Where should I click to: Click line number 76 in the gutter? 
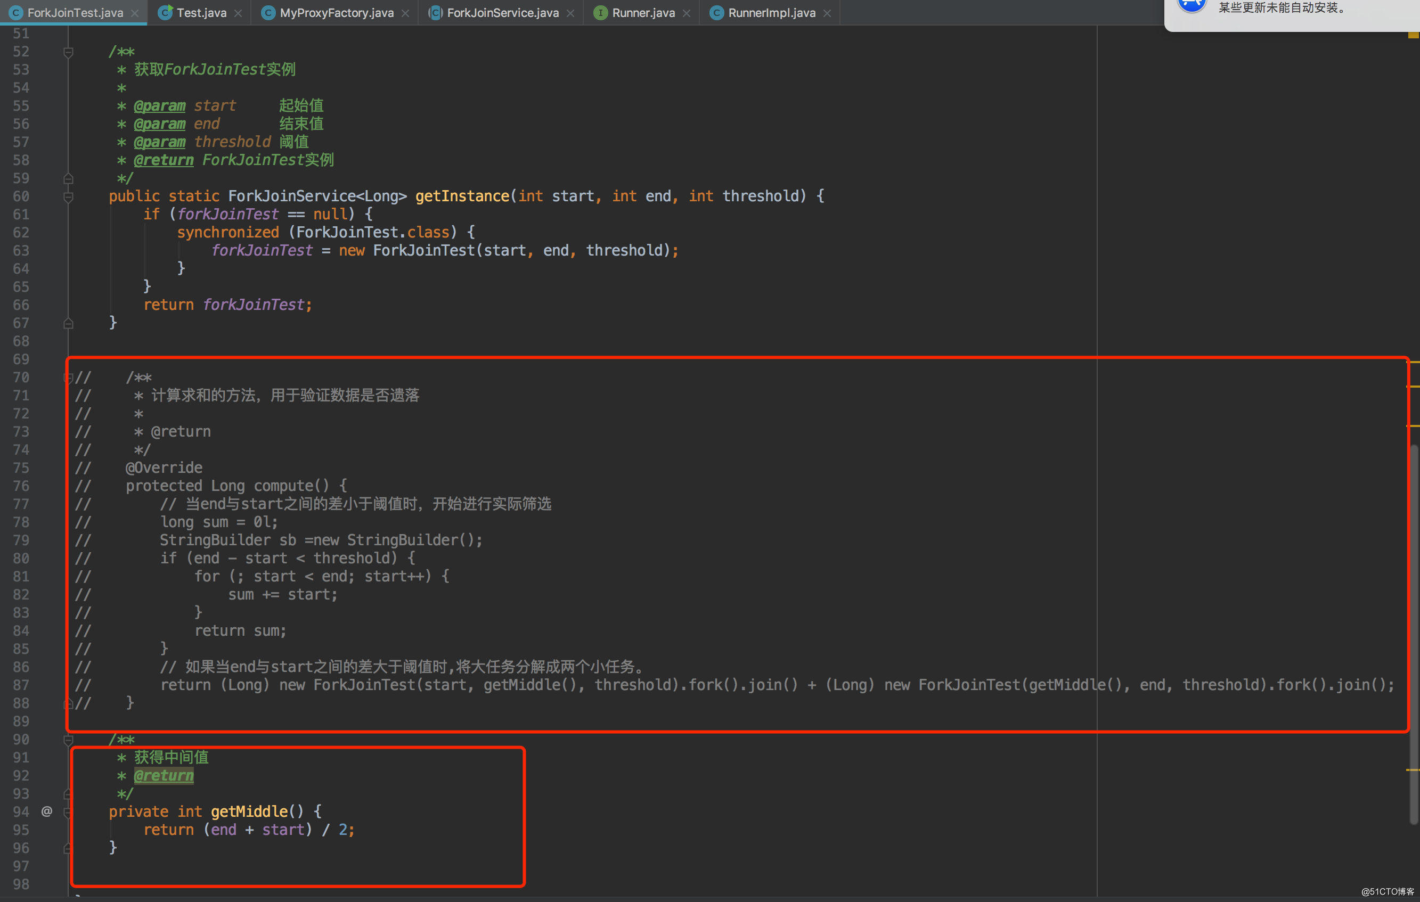(21, 486)
